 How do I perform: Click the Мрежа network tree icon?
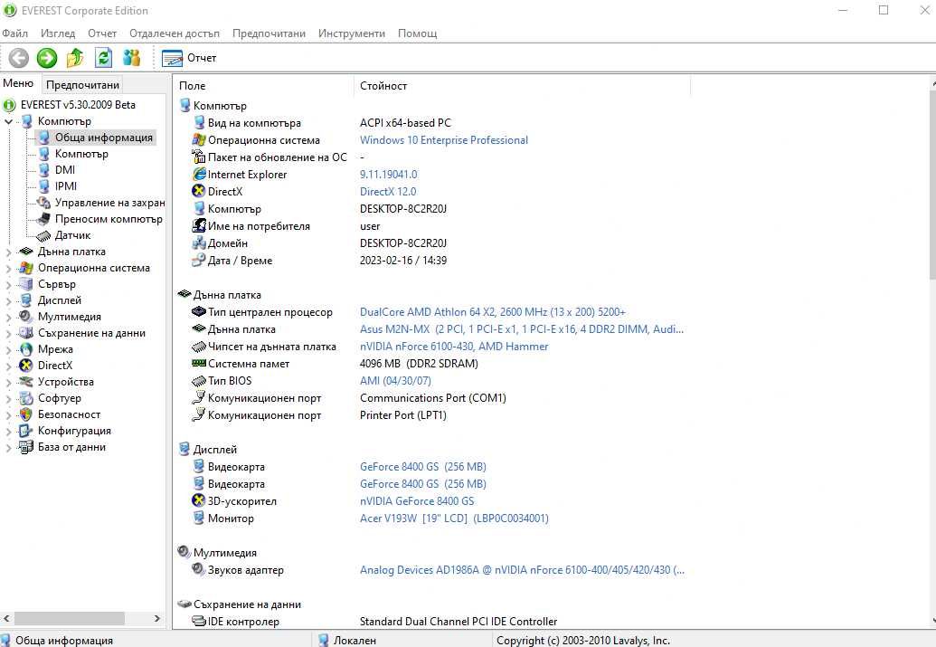(26, 349)
